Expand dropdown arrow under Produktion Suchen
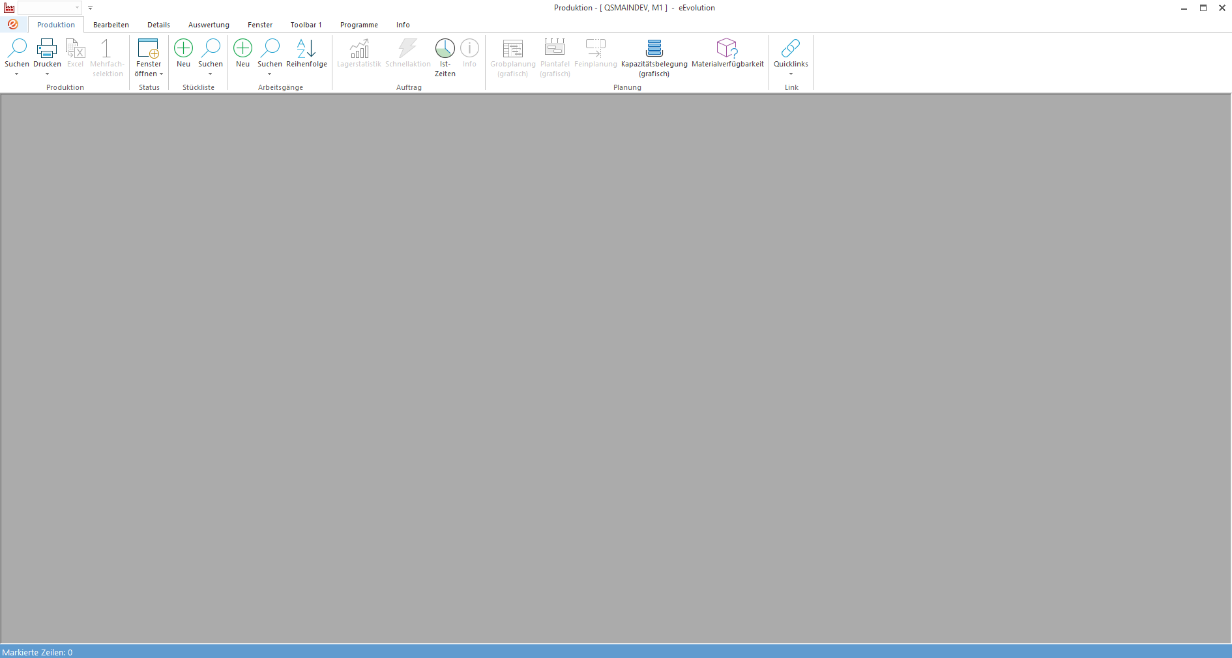This screenshot has height=658, width=1232. click(x=17, y=74)
